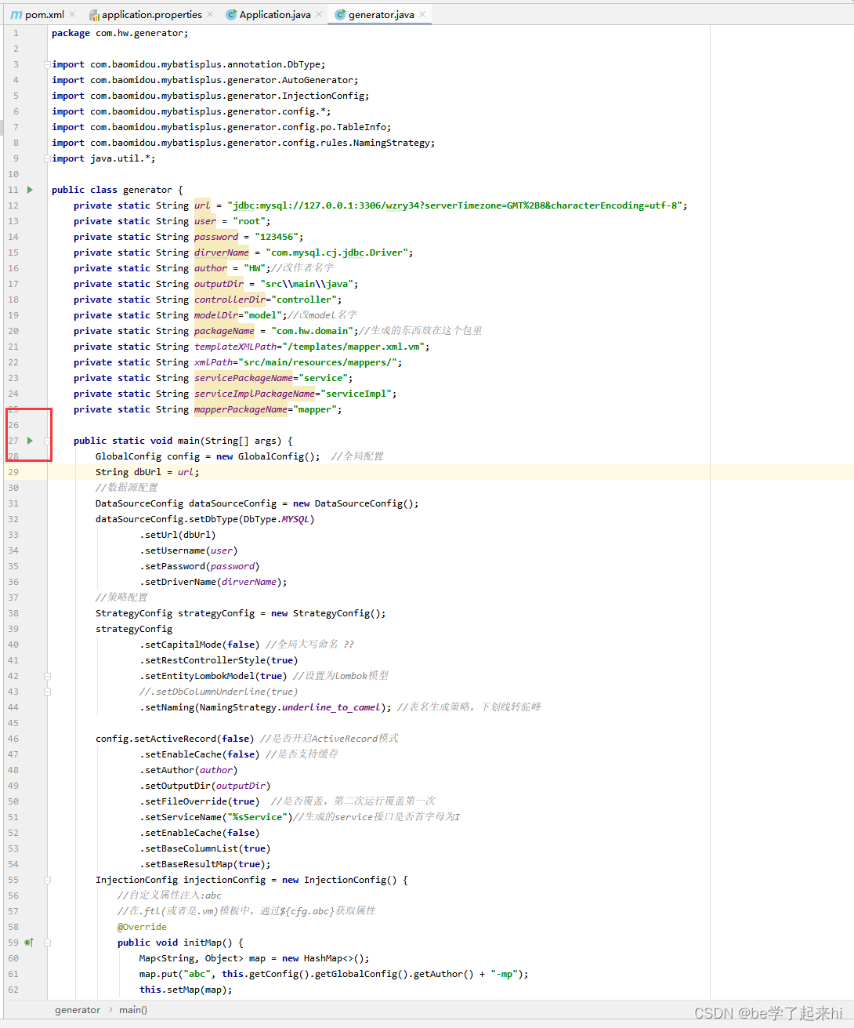Click the @Override annotation

pyautogui.click(x=142, y=927)
